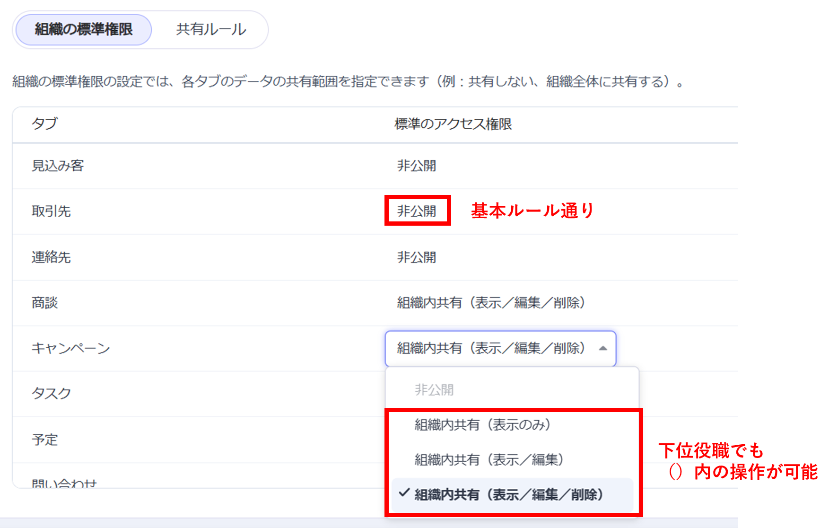Click the 商談 sharing permission value
Screen dimensions: 829x528
[x=491, y=303]
